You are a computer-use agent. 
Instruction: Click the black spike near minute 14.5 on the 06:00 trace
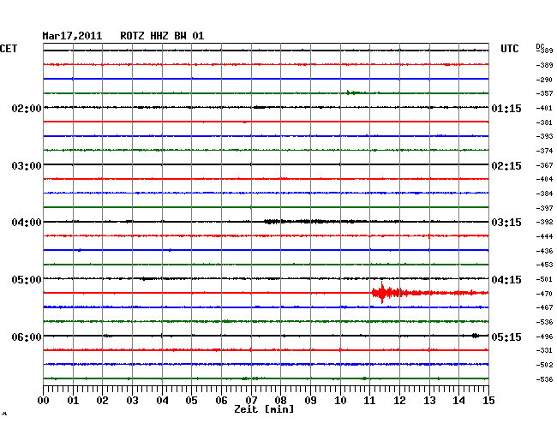tap(476, 336)
